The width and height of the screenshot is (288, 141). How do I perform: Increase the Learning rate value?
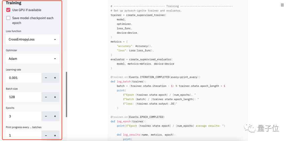(x=55, y=78)
